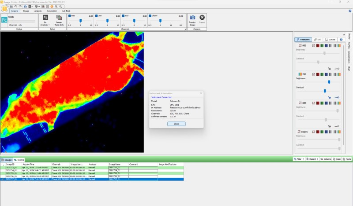Adjust the 700 channel integration time slider

click(x=107, y=21)
